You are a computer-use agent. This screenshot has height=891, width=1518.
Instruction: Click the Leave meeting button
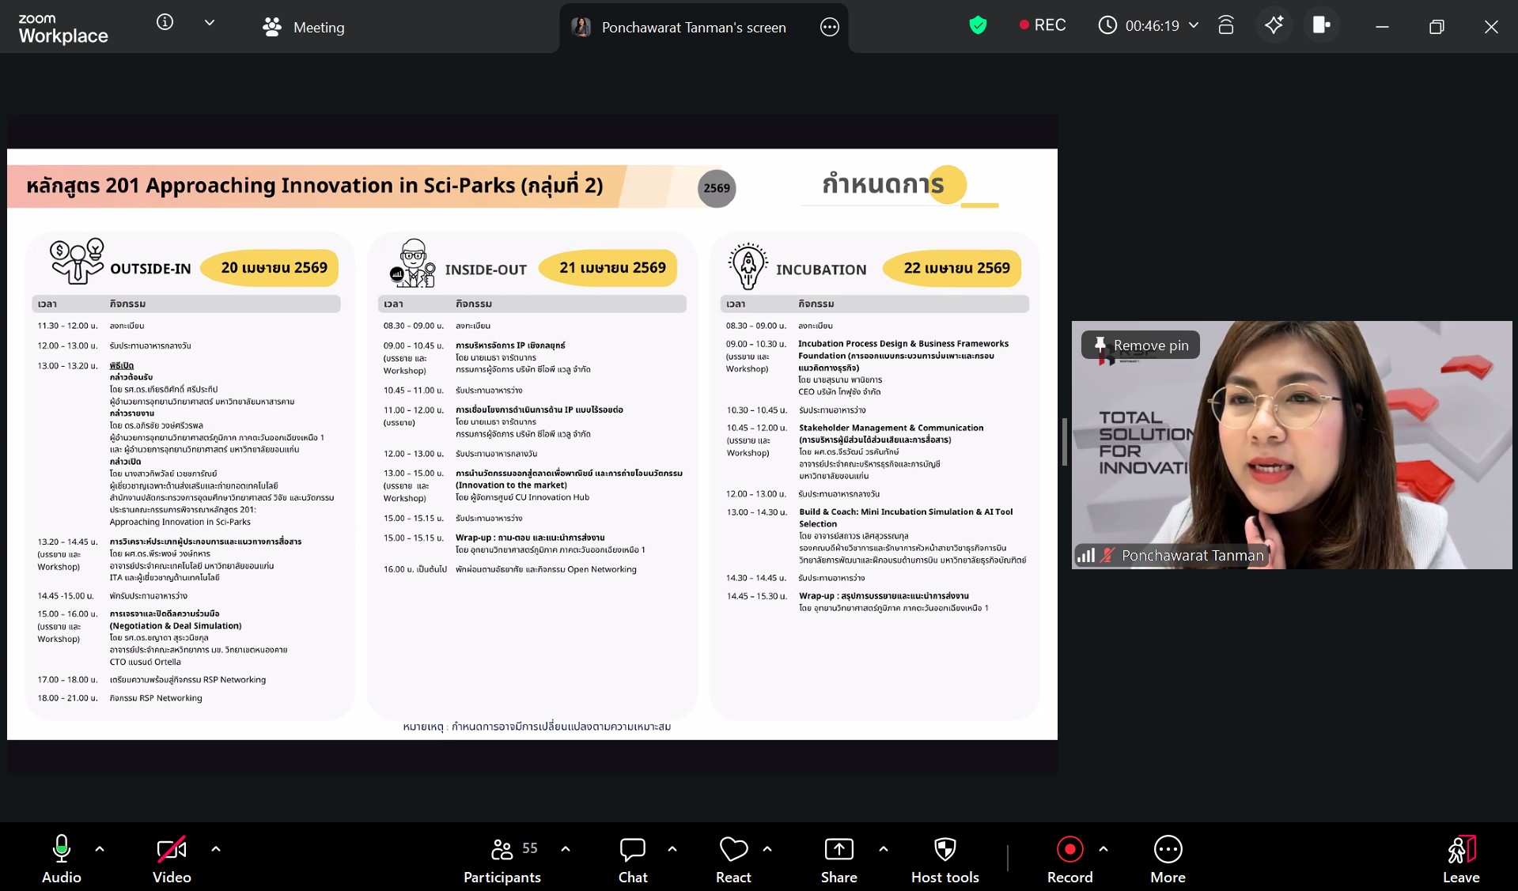1460,859
